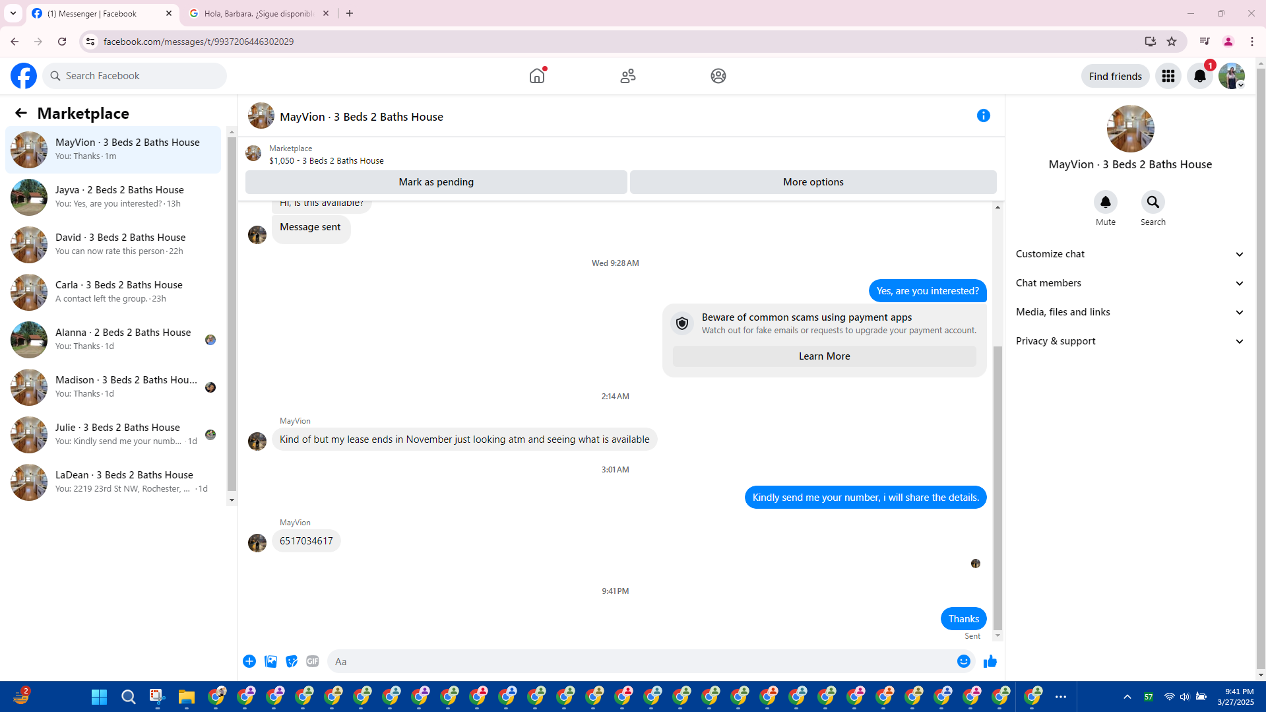Choose a GIF from the composer
The width and height of the screenshot is (1266, 712).
(313, 661)
